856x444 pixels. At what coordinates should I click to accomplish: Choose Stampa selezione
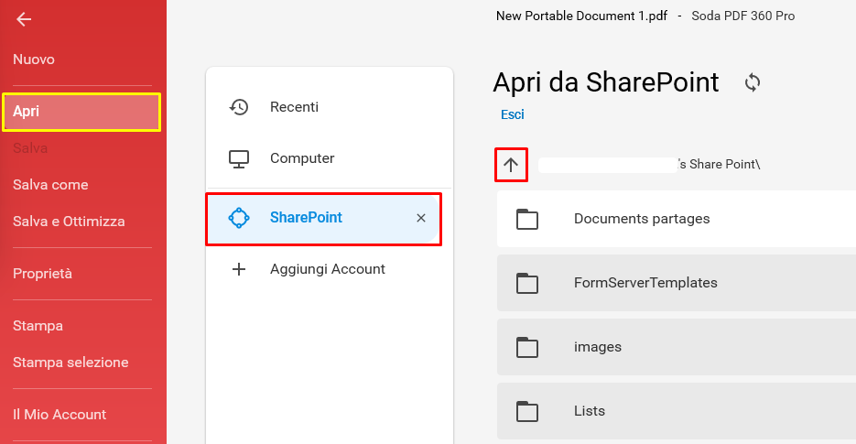click(x=70, y=363)
